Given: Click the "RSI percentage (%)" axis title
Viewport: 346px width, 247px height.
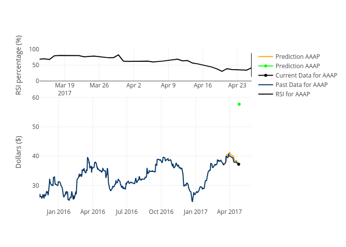Looking at the screenshot, I should (x=19, y=65).
